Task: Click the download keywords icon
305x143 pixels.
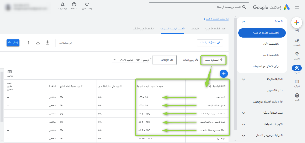Action: click(38, 43)
